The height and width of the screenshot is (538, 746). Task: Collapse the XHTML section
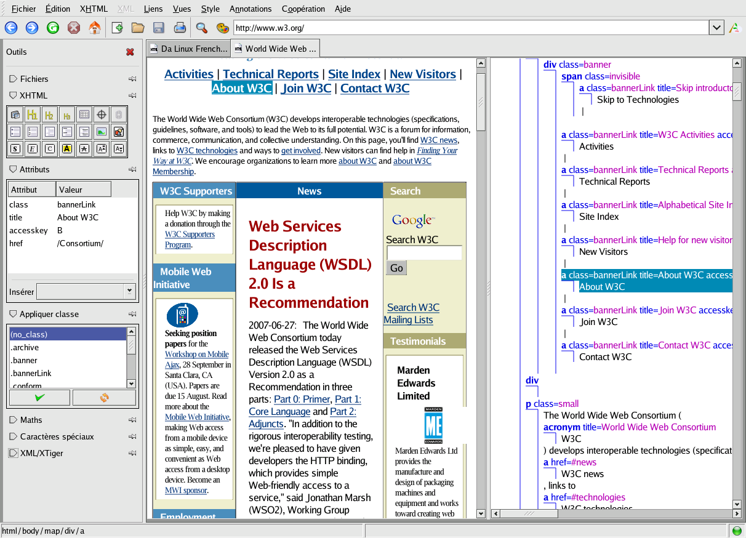(x=13, y=95)
